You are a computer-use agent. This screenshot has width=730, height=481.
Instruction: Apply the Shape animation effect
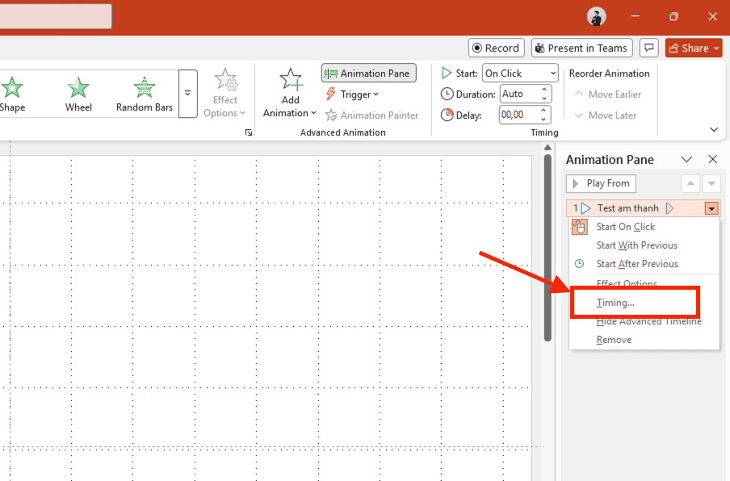(12, 94)
